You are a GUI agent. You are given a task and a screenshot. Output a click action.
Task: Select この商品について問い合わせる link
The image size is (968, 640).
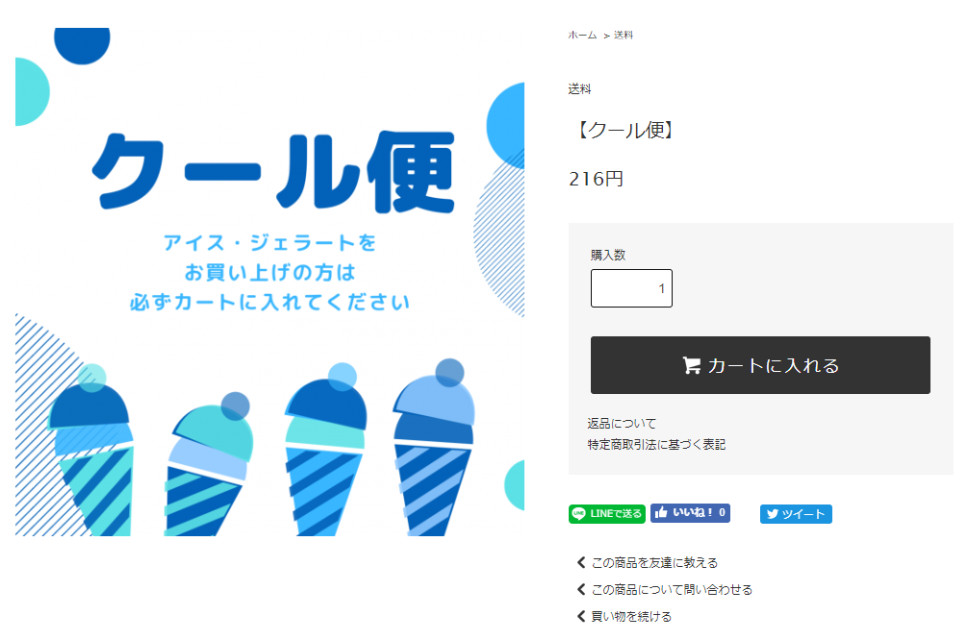tap(672, 589)
